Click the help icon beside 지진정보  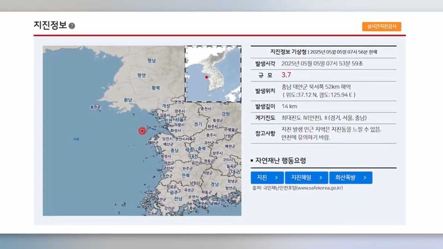(x=72, y=26)
